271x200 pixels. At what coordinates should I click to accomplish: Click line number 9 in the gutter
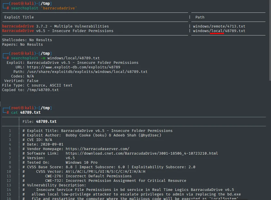point(10,167)
